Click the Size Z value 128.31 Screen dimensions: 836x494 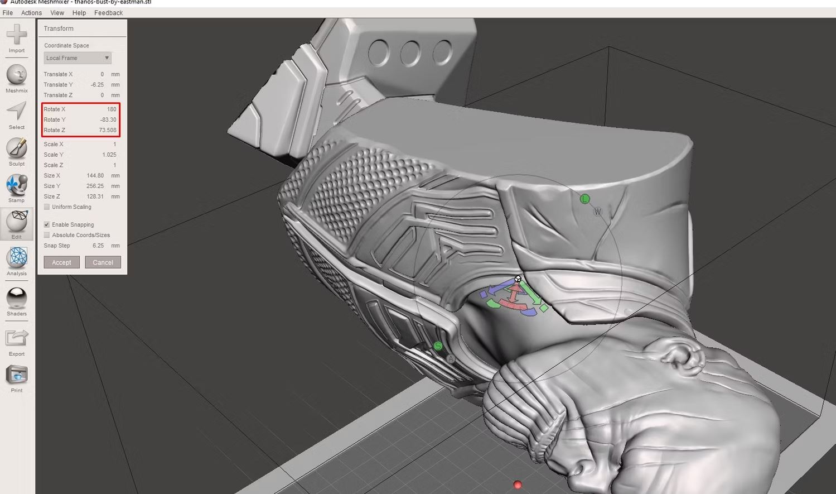point(95,197)
